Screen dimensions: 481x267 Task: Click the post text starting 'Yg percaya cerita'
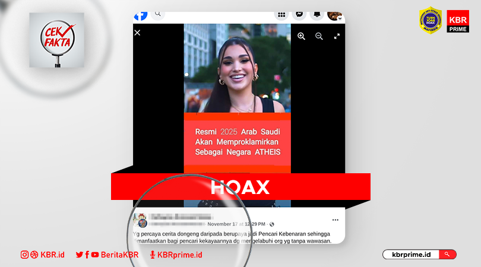[x=232, y=237]
